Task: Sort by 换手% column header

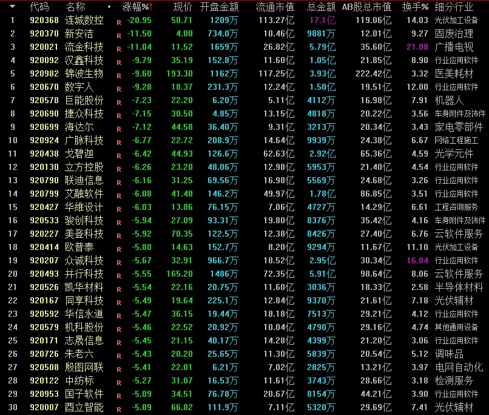Action: coord(415,7)
